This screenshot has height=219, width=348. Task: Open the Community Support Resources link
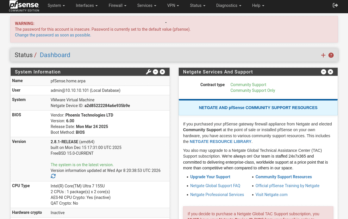pos(284,177)
